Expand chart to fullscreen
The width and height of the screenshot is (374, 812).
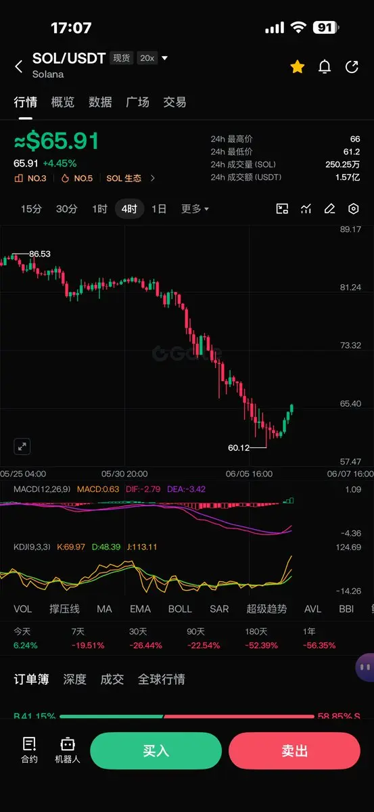tap(22, 446)
